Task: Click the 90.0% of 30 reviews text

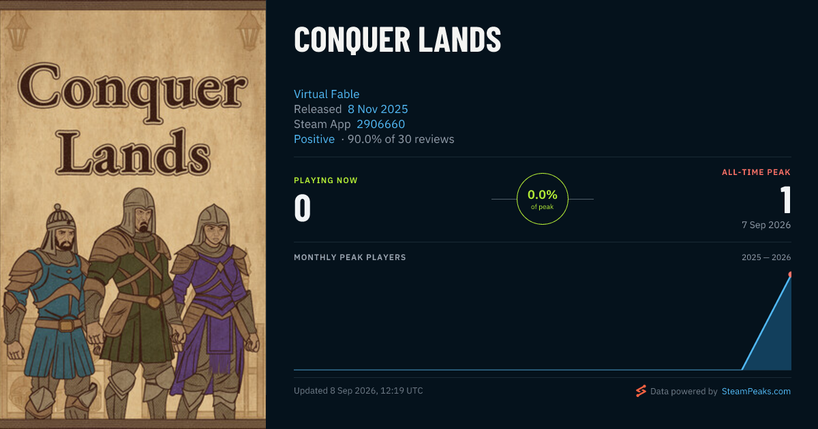Action: [401, 139]
